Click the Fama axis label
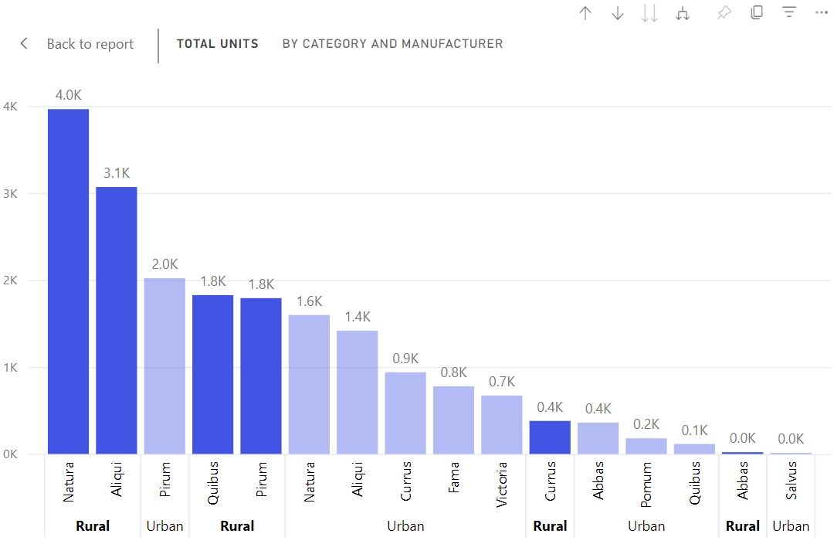This screenshot has width=834, height=544. 454,478
